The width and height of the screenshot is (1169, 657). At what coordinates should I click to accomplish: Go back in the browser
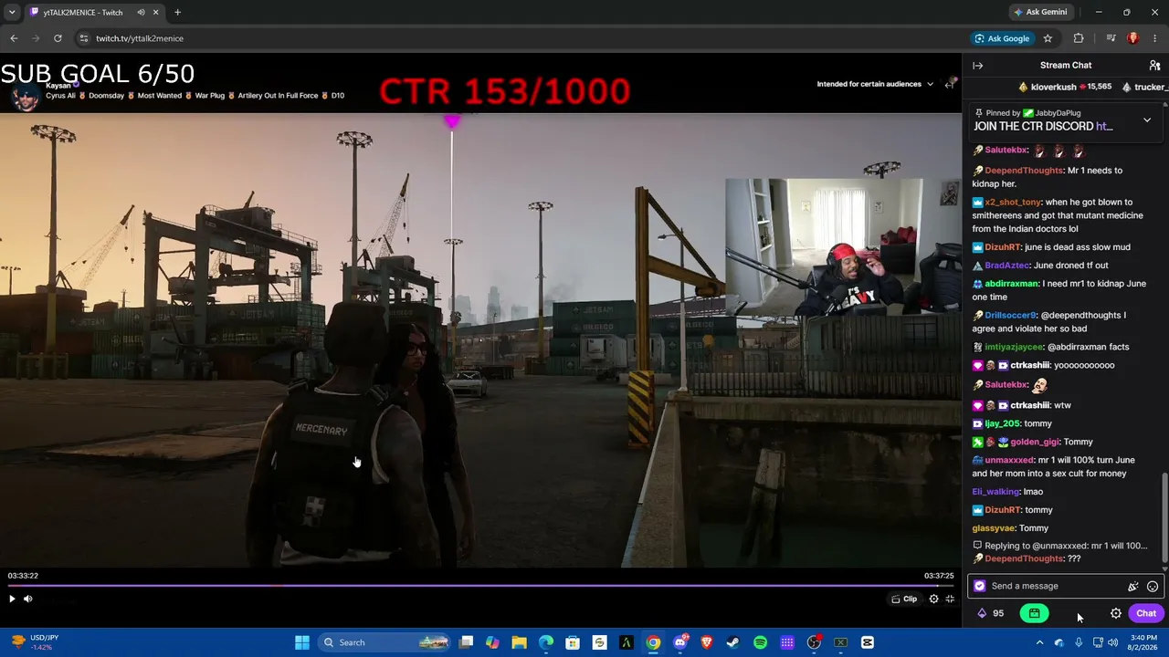pyautogui.click(x=14, y=38)
